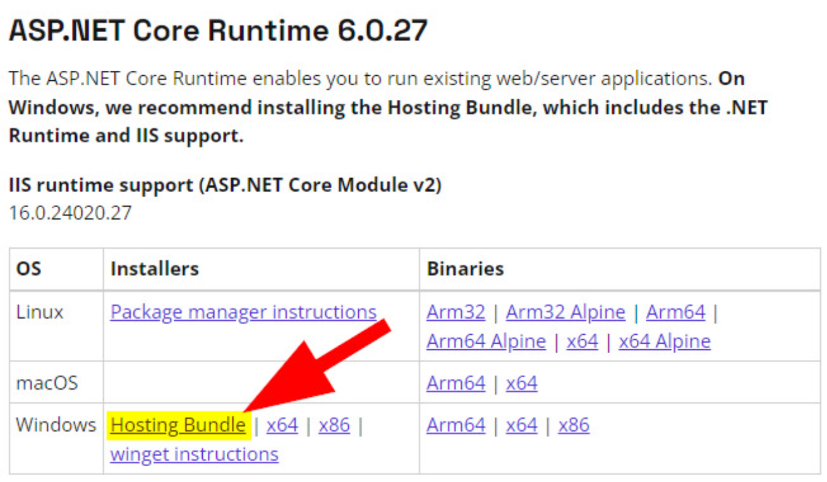
Task: Download the Windows x64 installer
Action: pos(282,425)
